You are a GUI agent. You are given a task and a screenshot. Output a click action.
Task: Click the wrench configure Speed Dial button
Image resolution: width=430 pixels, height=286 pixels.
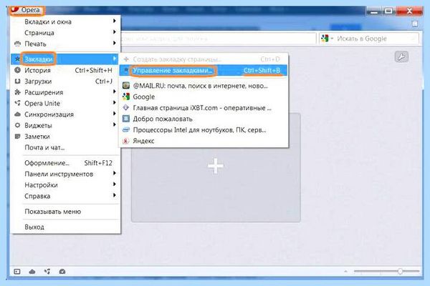pos(401,57)
